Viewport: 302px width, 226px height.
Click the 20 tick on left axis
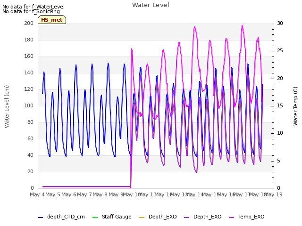pos(30,171)
